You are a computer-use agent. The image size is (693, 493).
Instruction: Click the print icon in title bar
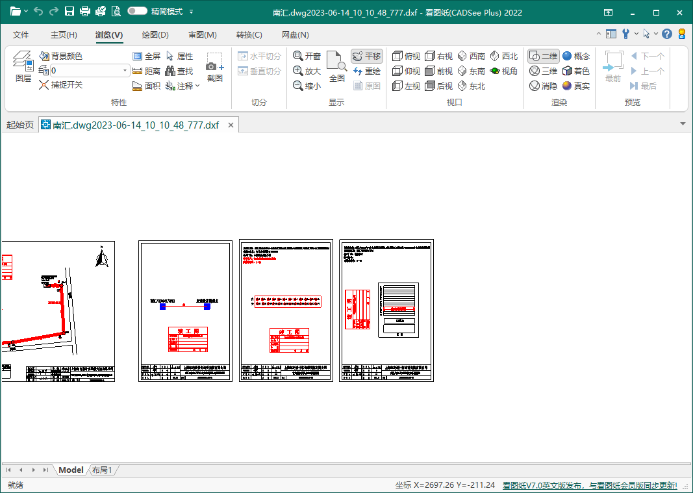(85, 12)
